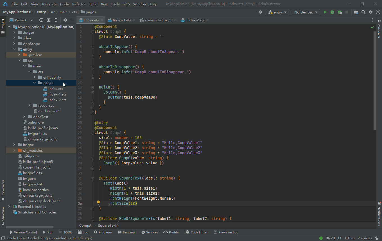Open the Terminal tool window
The height and width of the screenshot is (241, 382).
127,232
